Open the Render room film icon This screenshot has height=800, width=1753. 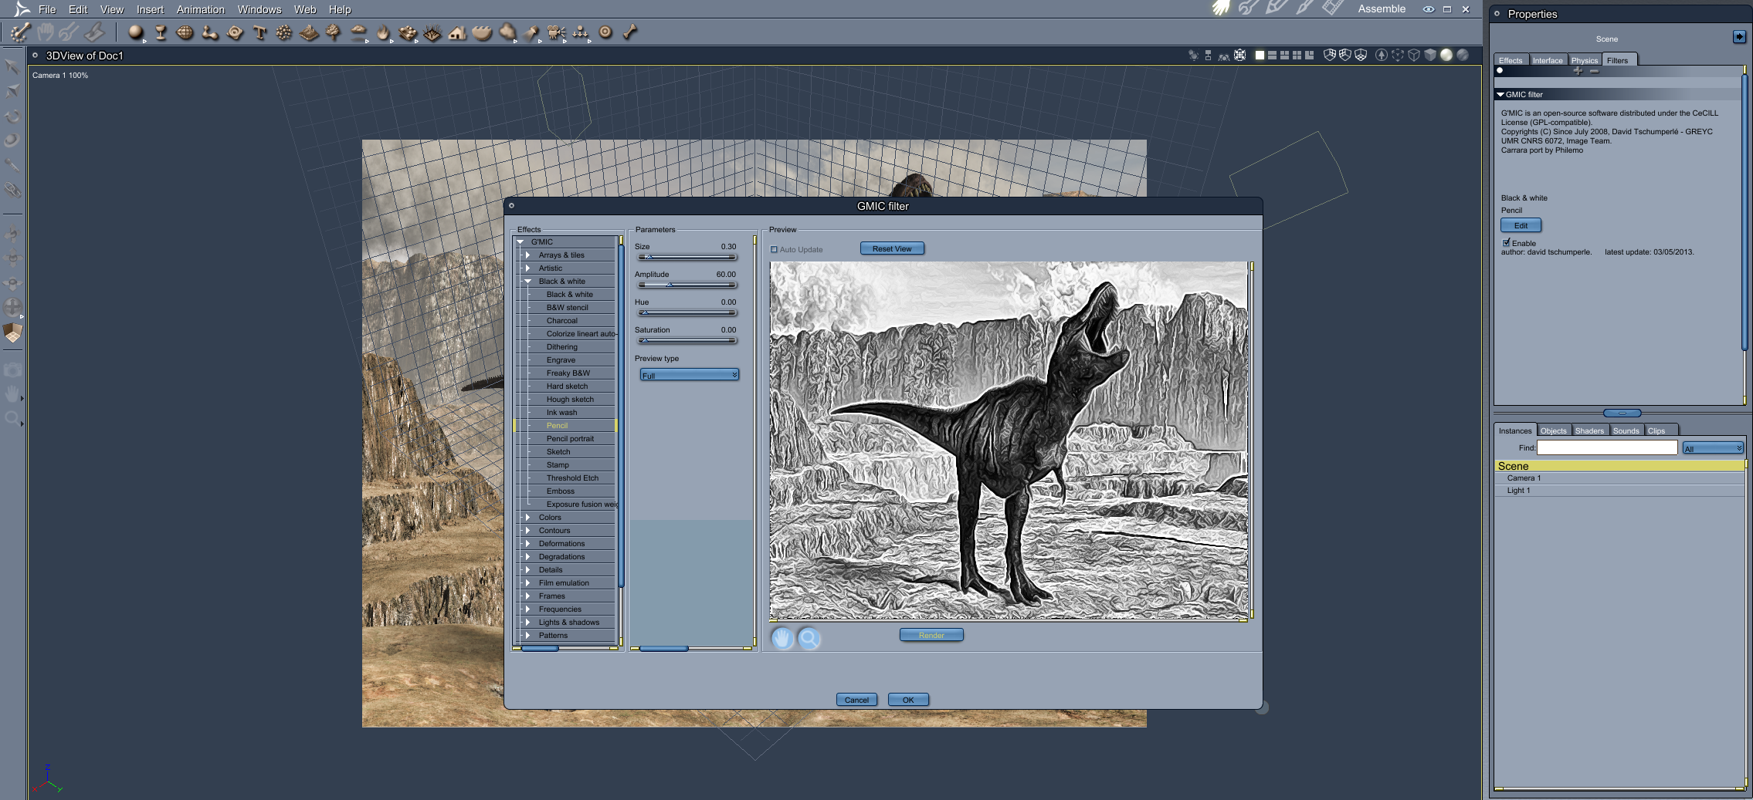coord(1332,8)
